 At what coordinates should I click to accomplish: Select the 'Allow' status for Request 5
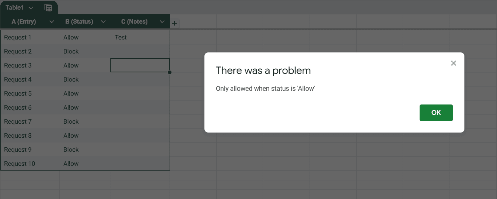85,93
